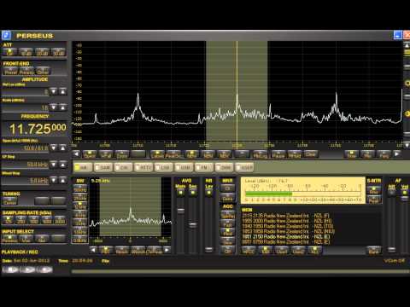Decrease the amplitude scale value
This screenshot has width=410, height=307.
tap(54, 107)
